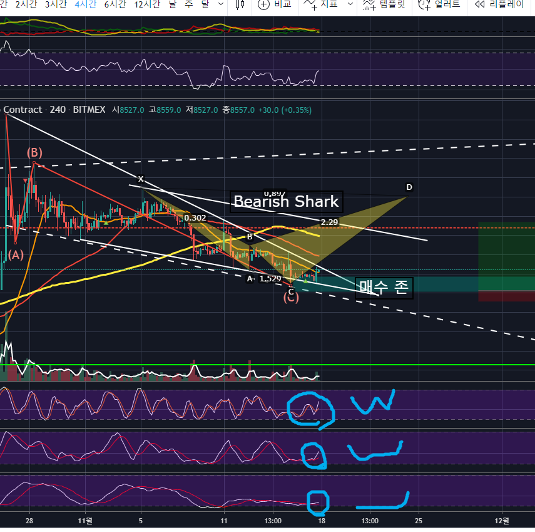Select the 2시간 interval
Viewport: 535px width, 532px height.
pyautogui.click(x=26, y=4)
